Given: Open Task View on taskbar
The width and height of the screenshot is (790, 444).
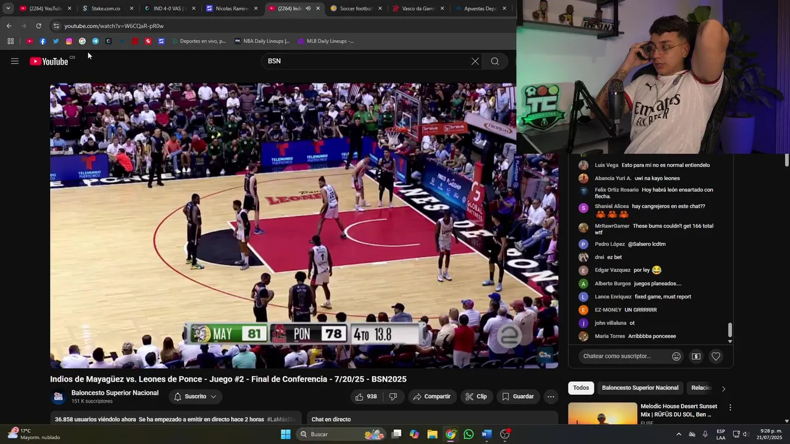Looking at the screenshot, I should tap(397, 434).
